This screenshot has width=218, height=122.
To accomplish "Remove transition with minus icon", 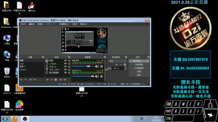I will point(121,65).
